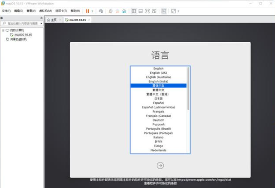Select Español in the language list
275x188 pixels.
[158, 103]
